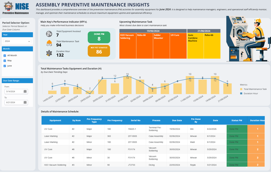Click the hard hat icon for Total Maintenance Task
The height and width of the screenshot is (173, 271).
[49, 43]
